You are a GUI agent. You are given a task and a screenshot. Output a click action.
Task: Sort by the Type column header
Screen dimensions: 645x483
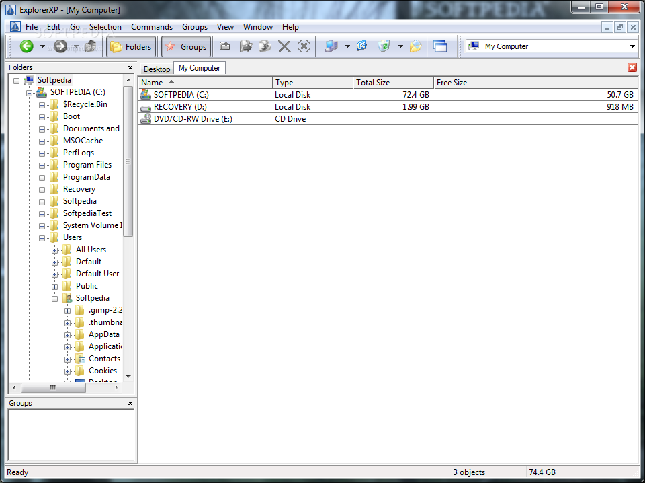coord(312,82)
